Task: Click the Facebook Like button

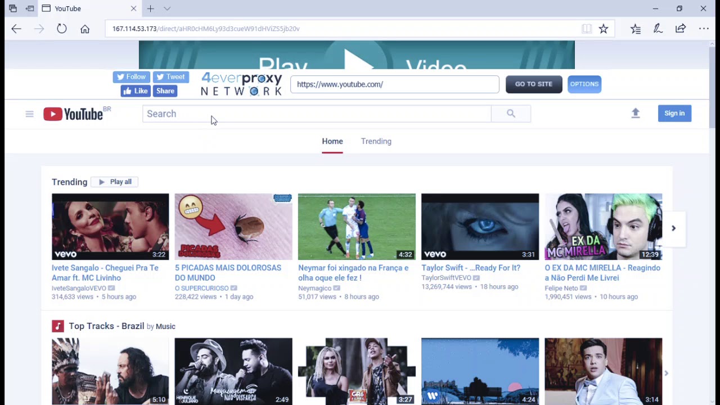Action: (136, 91)
